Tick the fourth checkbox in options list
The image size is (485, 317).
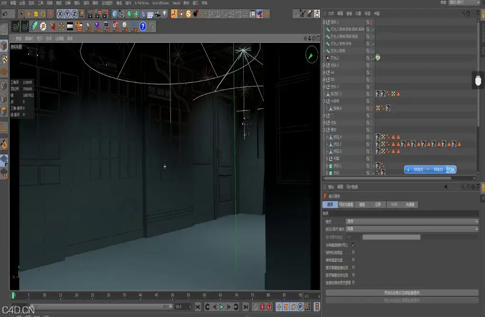353,268
